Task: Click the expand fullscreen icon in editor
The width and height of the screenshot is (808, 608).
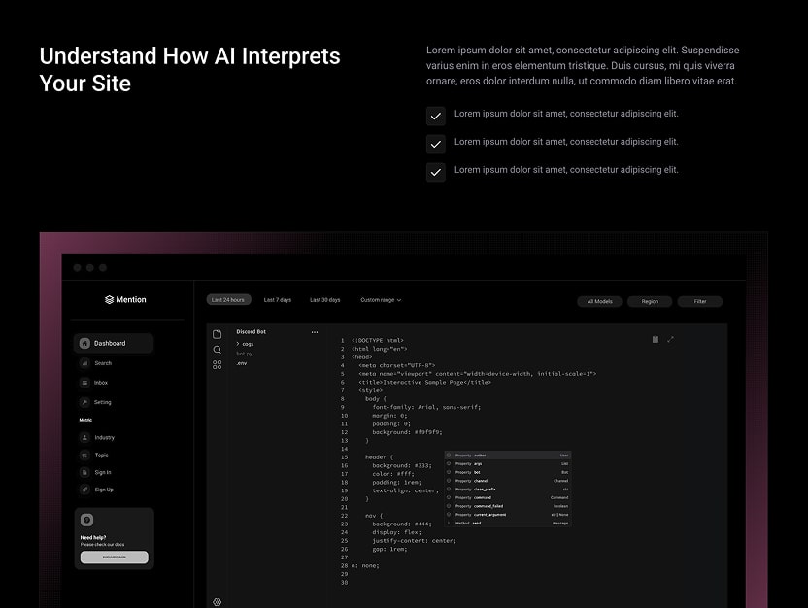Action: 670,340
